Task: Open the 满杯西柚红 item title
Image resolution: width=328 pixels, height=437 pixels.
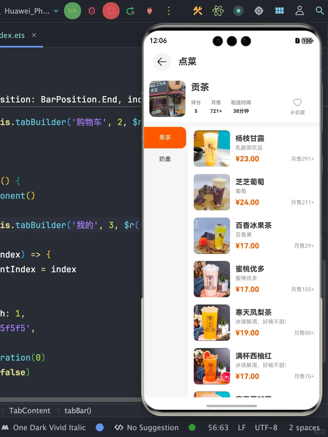Action: [254, 356]
